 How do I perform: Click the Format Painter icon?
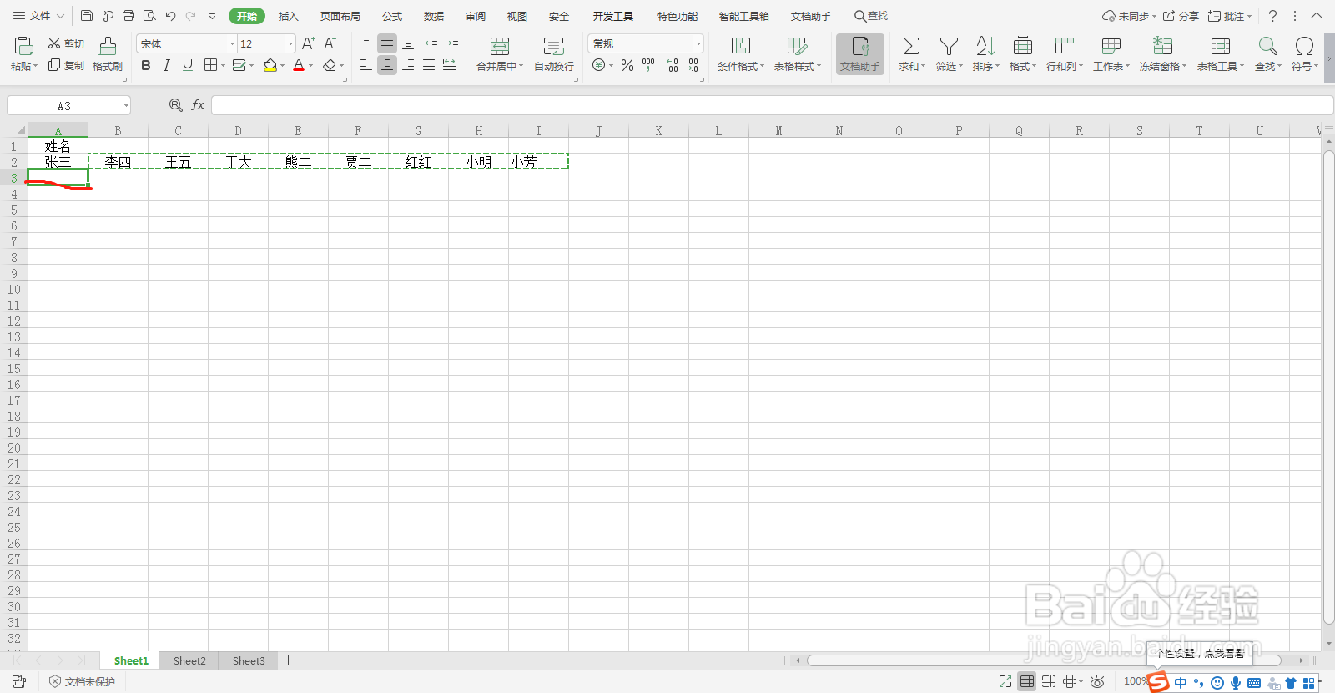(108, 46)
